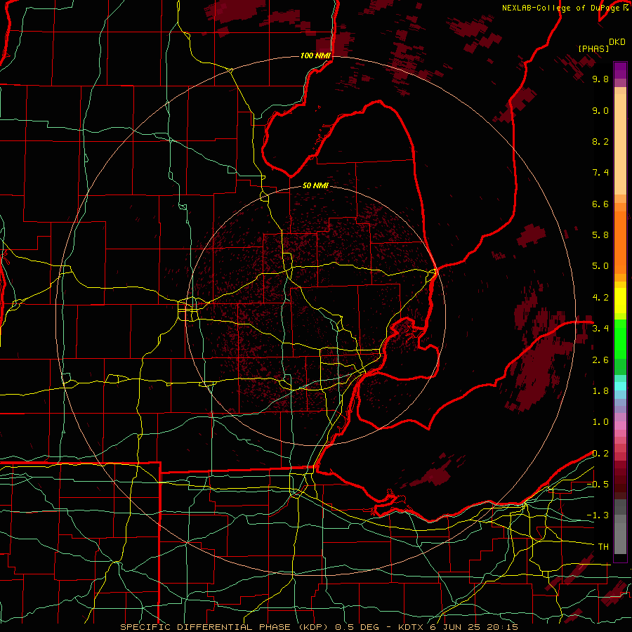This screenshot has height=632, width=632.
Task: Click the 7.4 scale value
Action: coord(600,173)
